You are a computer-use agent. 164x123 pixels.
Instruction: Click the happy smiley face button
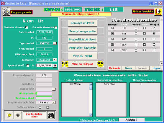click(x=9, y=115)
